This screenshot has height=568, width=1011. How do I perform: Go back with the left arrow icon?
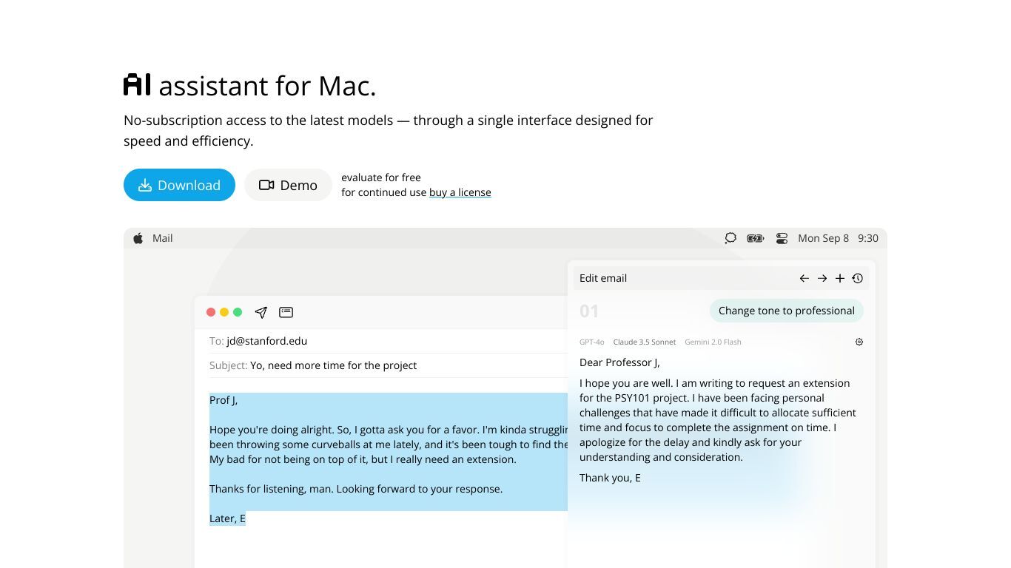804,278
